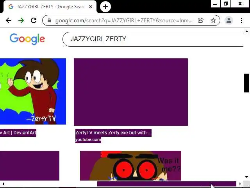Focus the JAZZYGIRL ZERTY search box

pos(153,39)
